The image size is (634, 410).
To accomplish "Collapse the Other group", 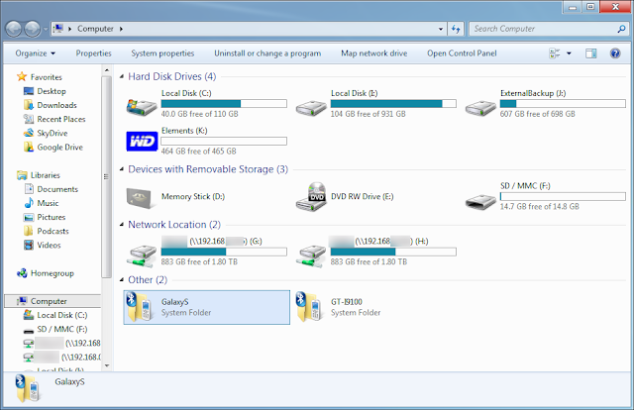I will (122, 280).
